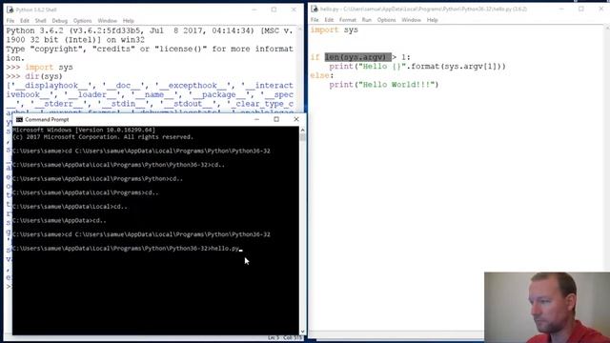610x343 pixels.
Task: Click highlighted len(sys.argv) text in editor
Action: [358, 57]
